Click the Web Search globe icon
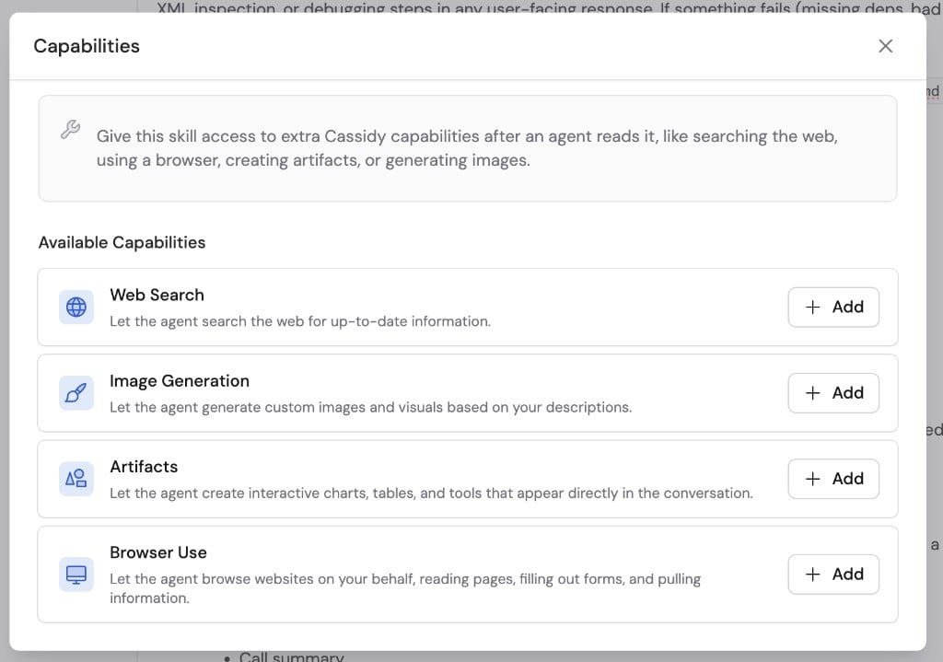The width and height of the screenshot is (943, 662). click(76, 308)
